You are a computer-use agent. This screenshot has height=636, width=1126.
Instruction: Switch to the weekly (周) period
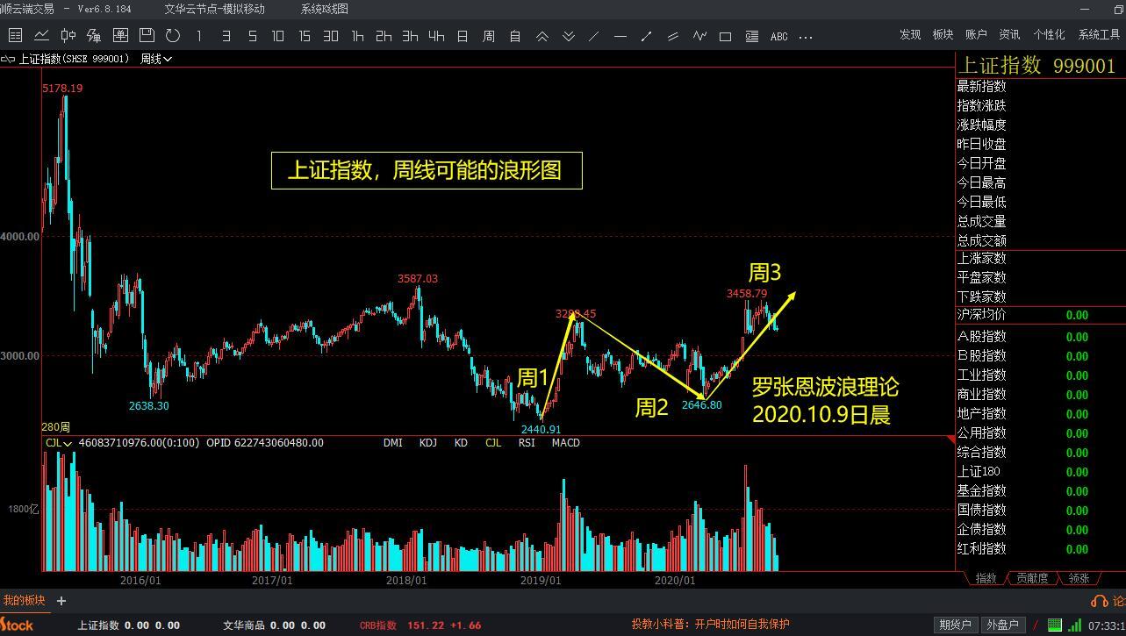tap(489, 36)
